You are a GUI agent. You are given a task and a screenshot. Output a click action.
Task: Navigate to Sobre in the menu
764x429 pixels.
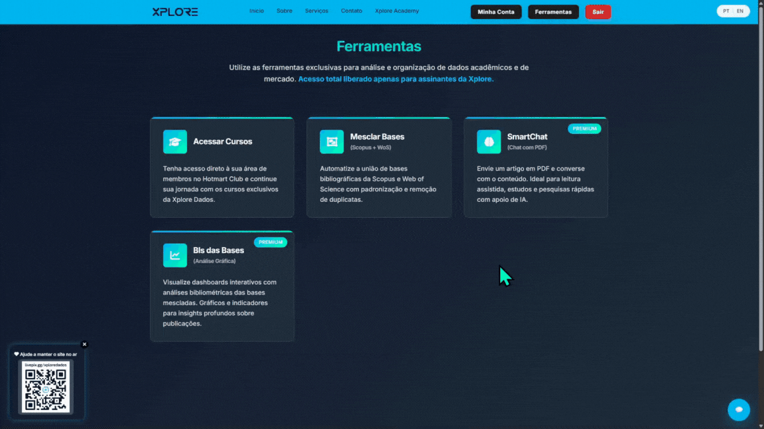point(285,11)
